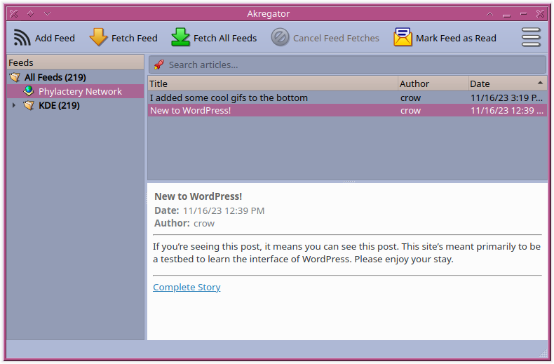
Task: Click "Author: crow" line in preview
Action: 184,223
